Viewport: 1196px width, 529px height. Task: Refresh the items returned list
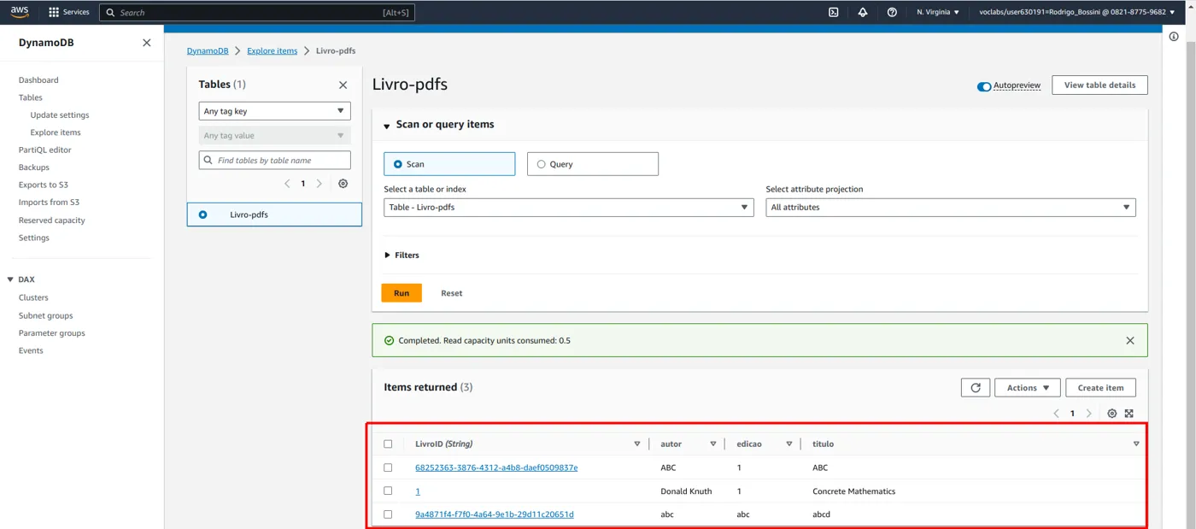click(x=976, y=388)
